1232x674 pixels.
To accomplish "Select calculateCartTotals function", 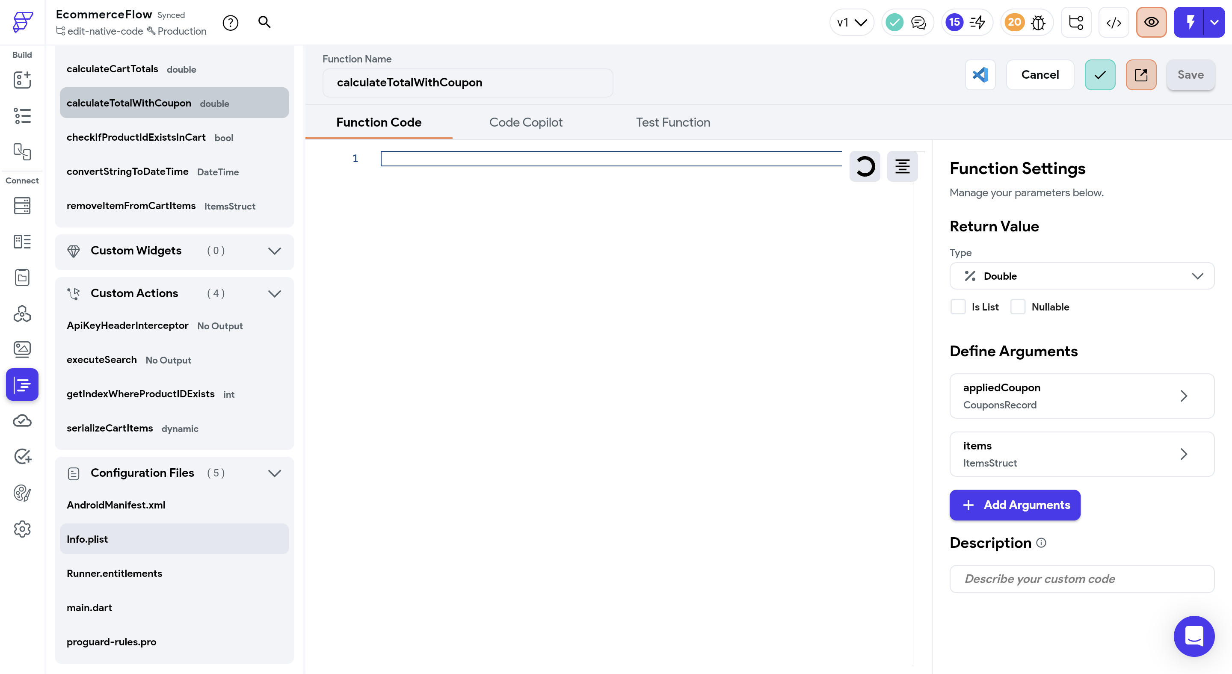I will 174,69.
